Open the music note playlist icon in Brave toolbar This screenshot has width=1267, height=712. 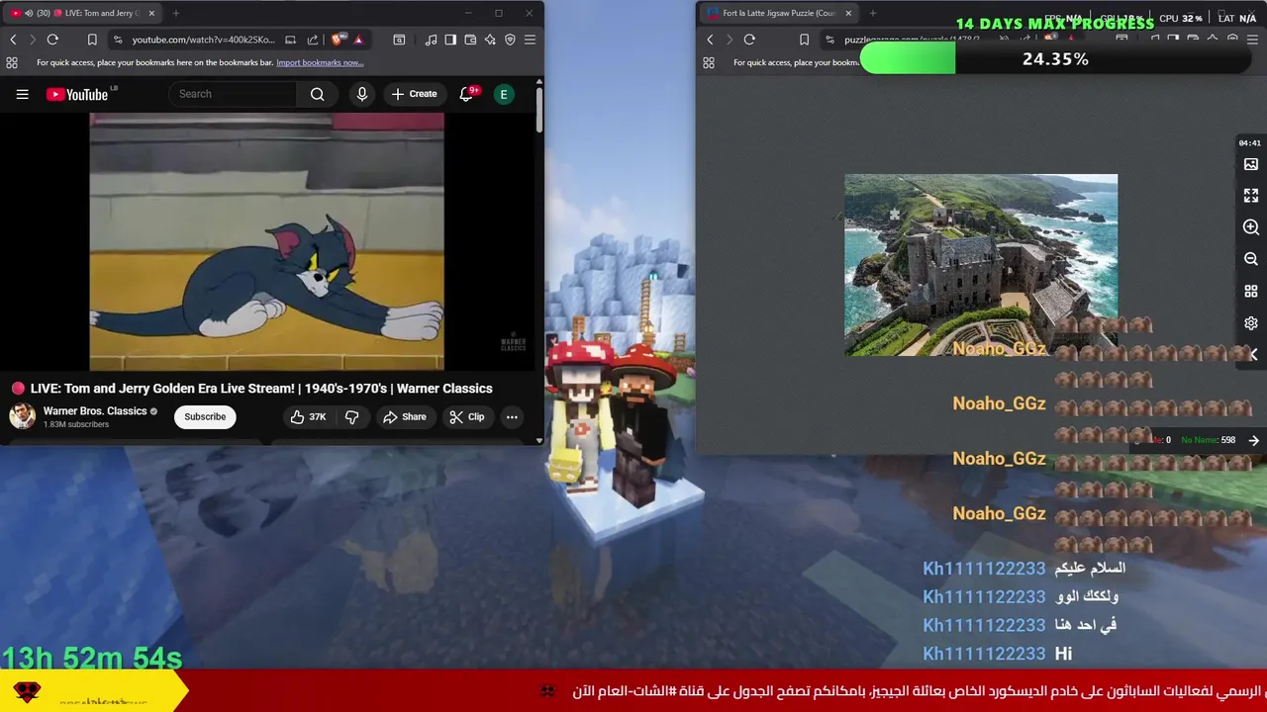(x=431, y=40)
